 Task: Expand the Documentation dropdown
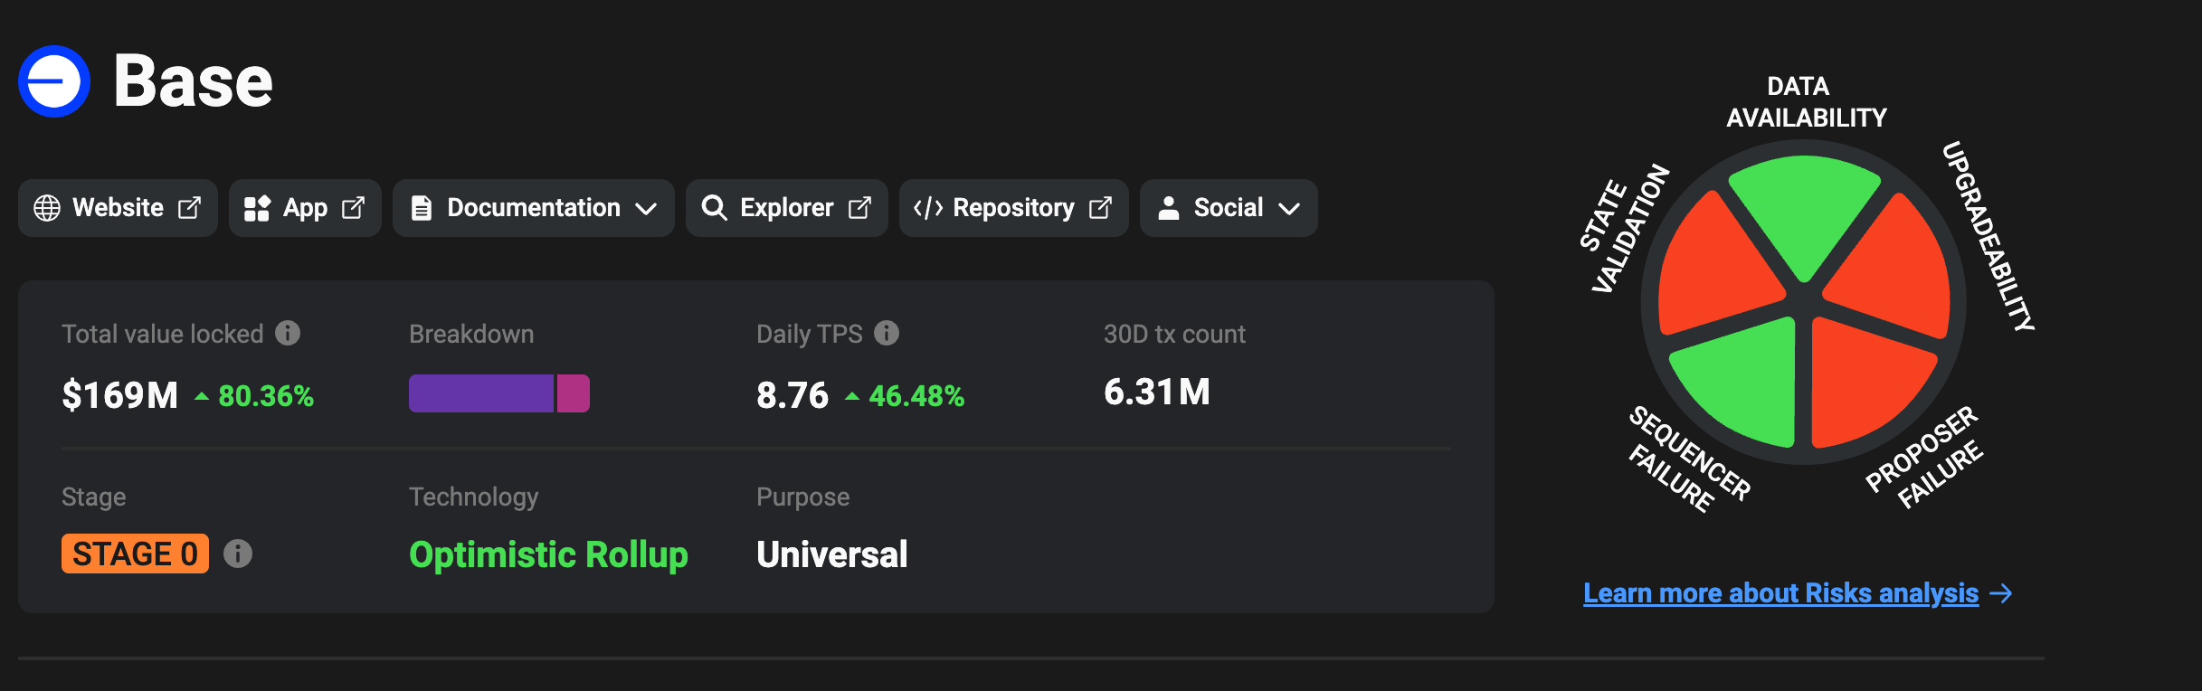coord(533,208)
